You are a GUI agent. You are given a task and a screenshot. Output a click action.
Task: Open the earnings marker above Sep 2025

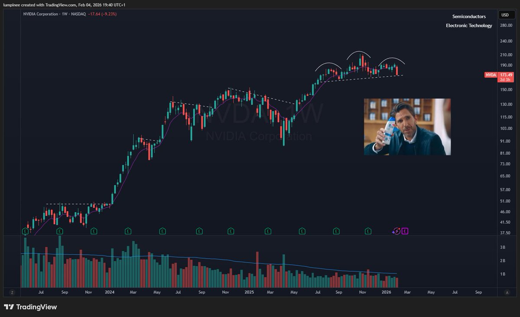pyautogui.click(x=336, y=231)
